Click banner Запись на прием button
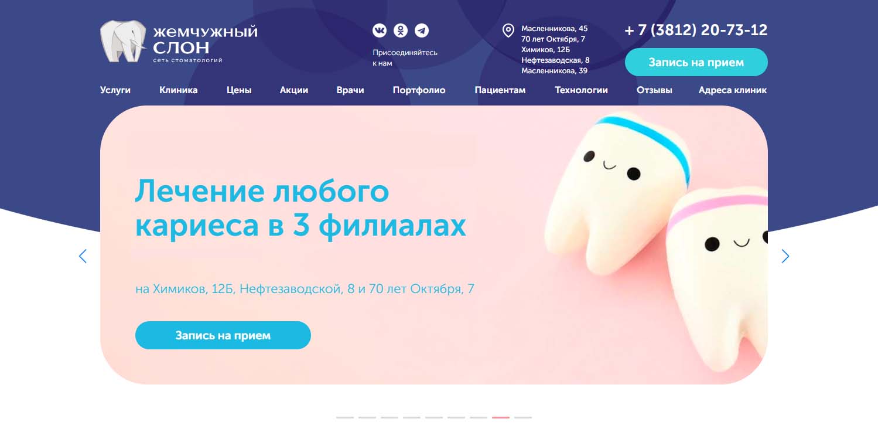The image size is (878, 439). point(223,335)
